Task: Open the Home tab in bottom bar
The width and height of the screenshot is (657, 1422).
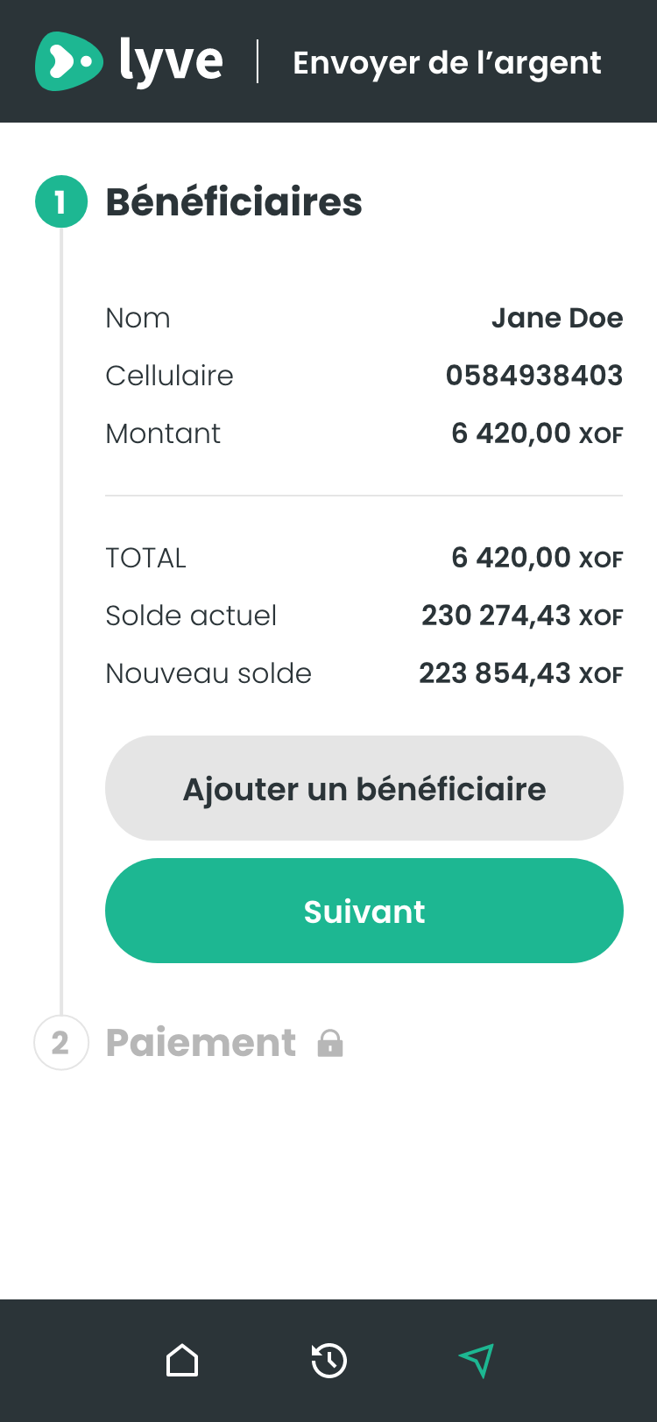Action: click(182, 1361)
